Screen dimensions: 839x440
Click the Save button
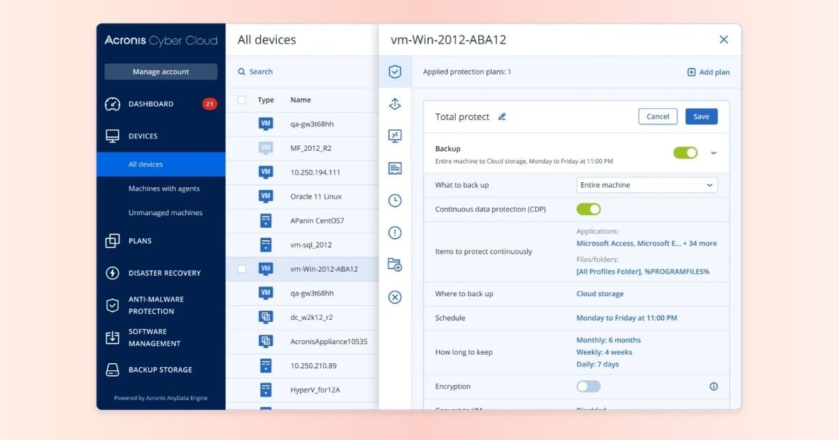[701, 117]
